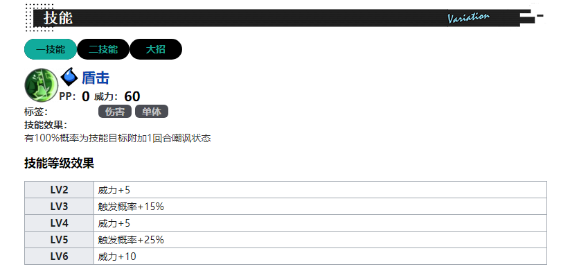
Task: Click the LV6 level cell
Action: tap(59, 257)
